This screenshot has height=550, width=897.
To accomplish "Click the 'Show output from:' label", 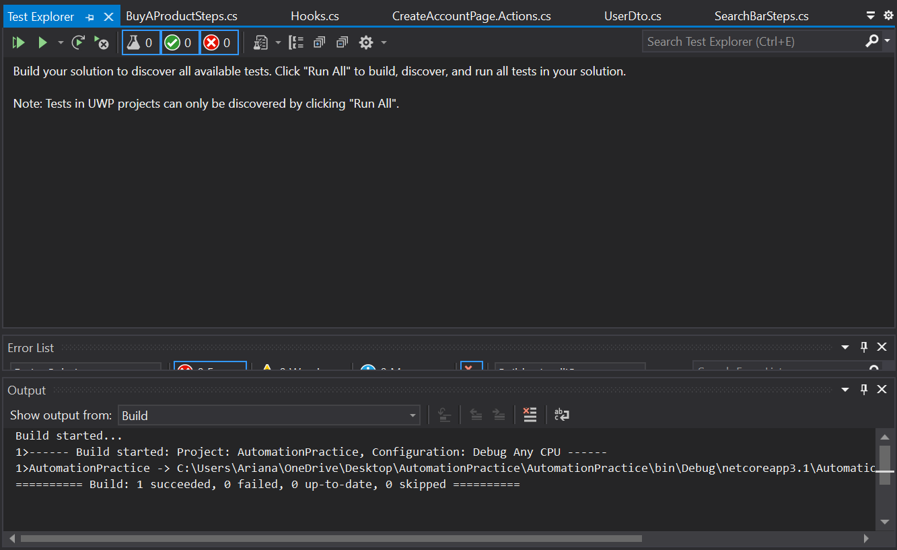I will tap(61, 415).
